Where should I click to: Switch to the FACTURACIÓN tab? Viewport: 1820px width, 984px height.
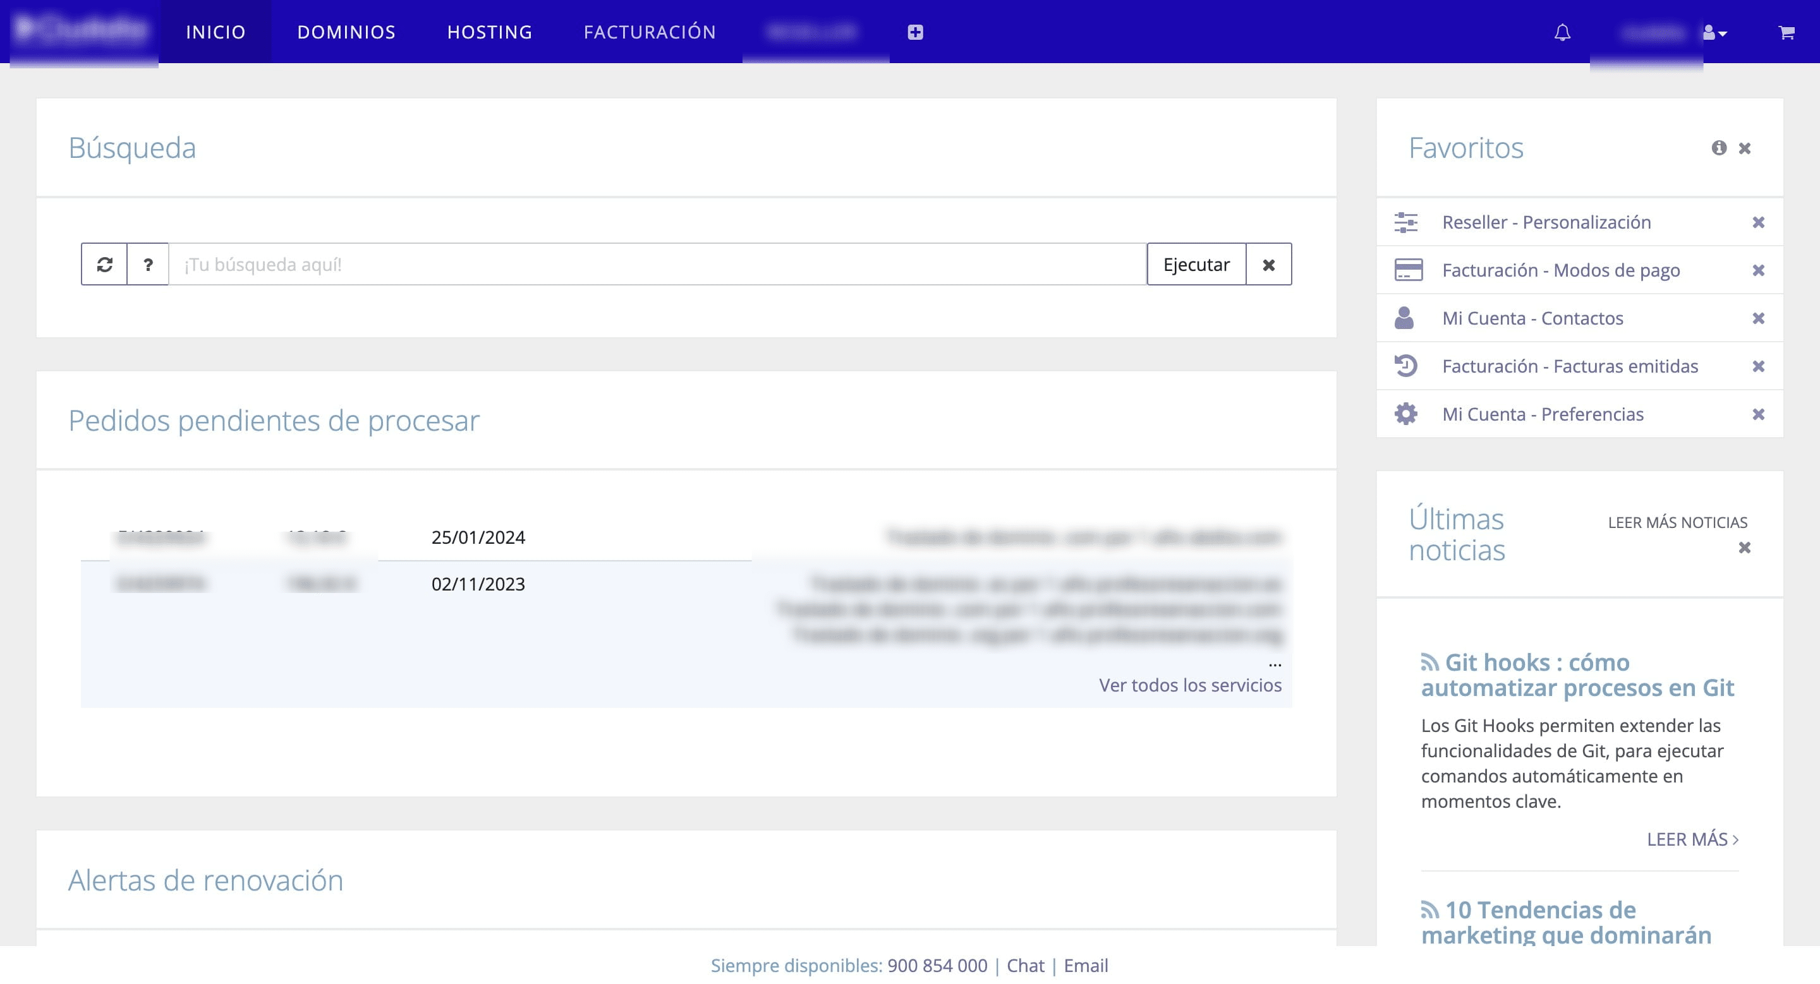coord(650,32)
